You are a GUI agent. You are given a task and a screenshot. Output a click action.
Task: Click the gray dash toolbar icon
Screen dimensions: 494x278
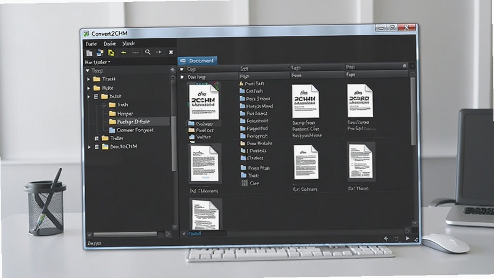(x=135, y=53)
